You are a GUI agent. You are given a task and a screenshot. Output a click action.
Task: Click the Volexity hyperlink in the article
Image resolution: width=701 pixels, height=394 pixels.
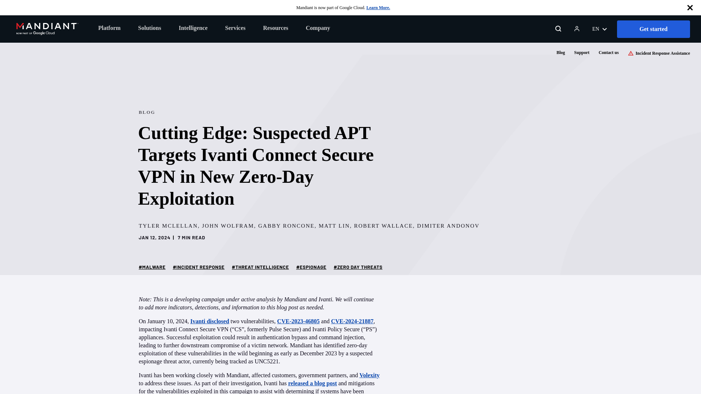(x=369, y=375)
